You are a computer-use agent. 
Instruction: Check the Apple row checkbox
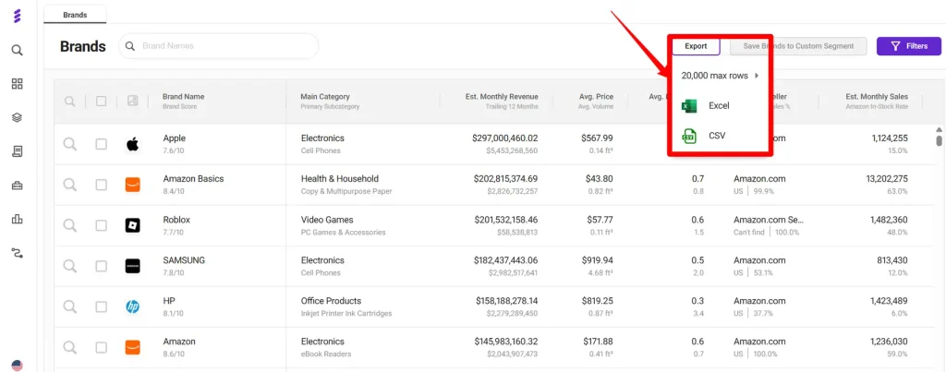point(102,144)
